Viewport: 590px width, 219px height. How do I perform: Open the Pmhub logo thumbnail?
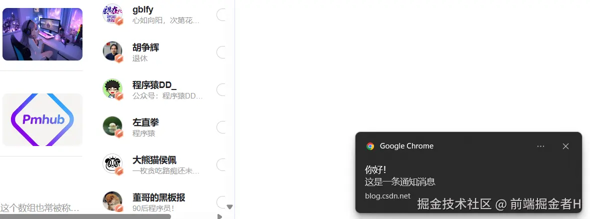coord(42,119)
